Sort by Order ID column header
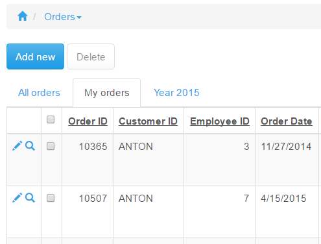The image size is (321, 244). [x=88, y=121]
